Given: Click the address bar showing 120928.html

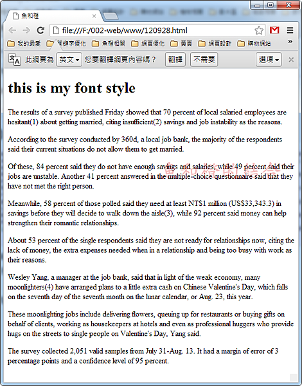Looking at the screenshot, I should [157, 30].
